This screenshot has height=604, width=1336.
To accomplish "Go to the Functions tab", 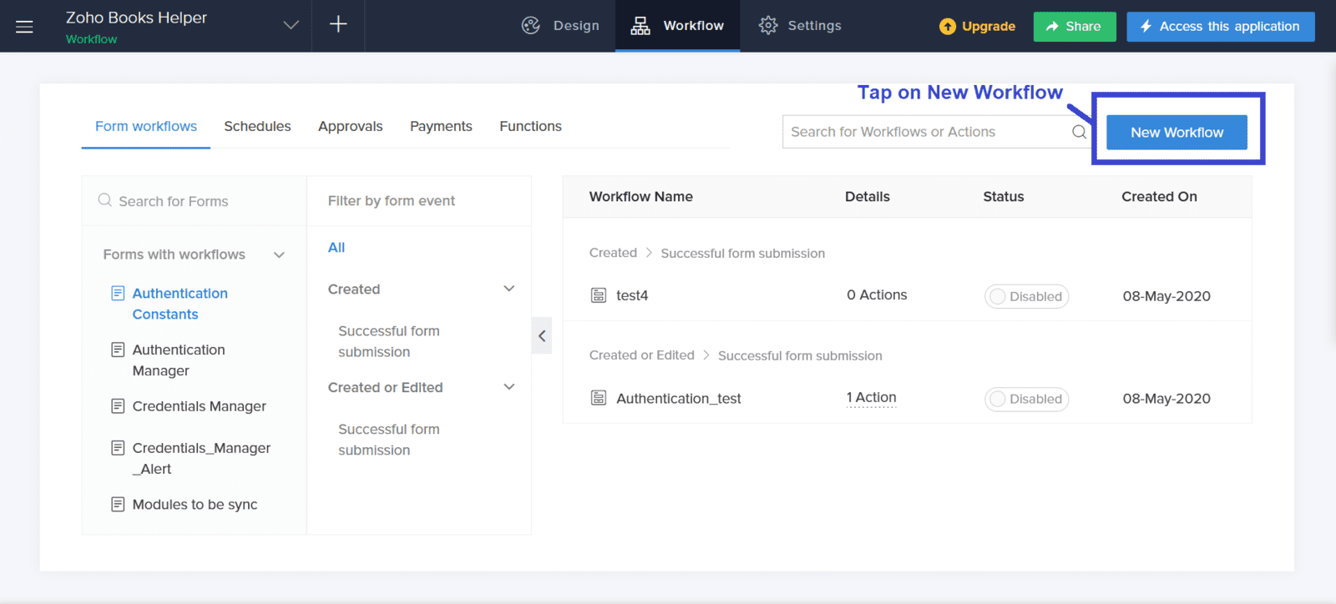I will (530, 126).
